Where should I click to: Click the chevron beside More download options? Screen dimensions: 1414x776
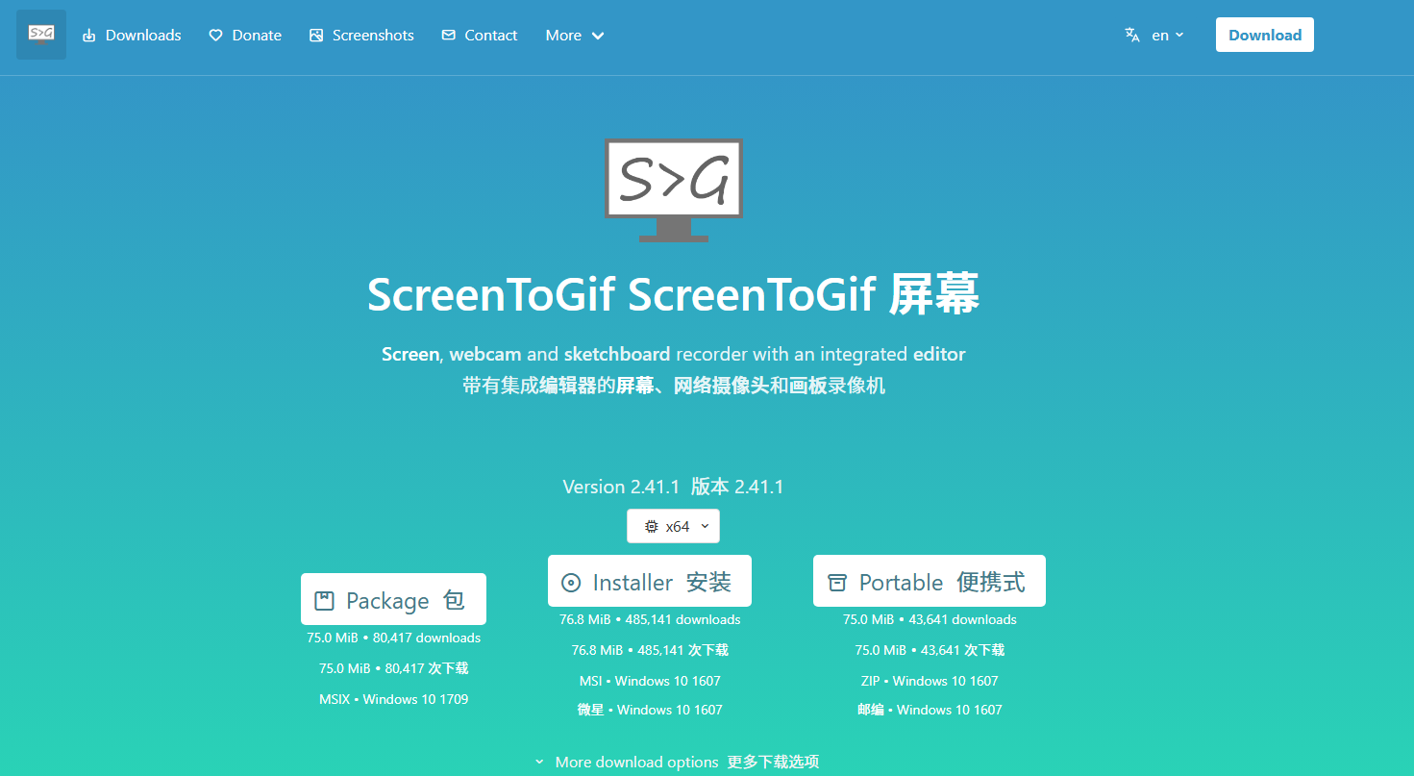(x=540, y=763)
